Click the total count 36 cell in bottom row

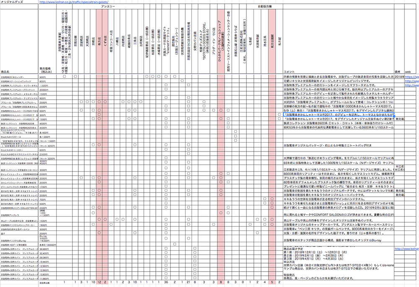[x=166, y=283]
